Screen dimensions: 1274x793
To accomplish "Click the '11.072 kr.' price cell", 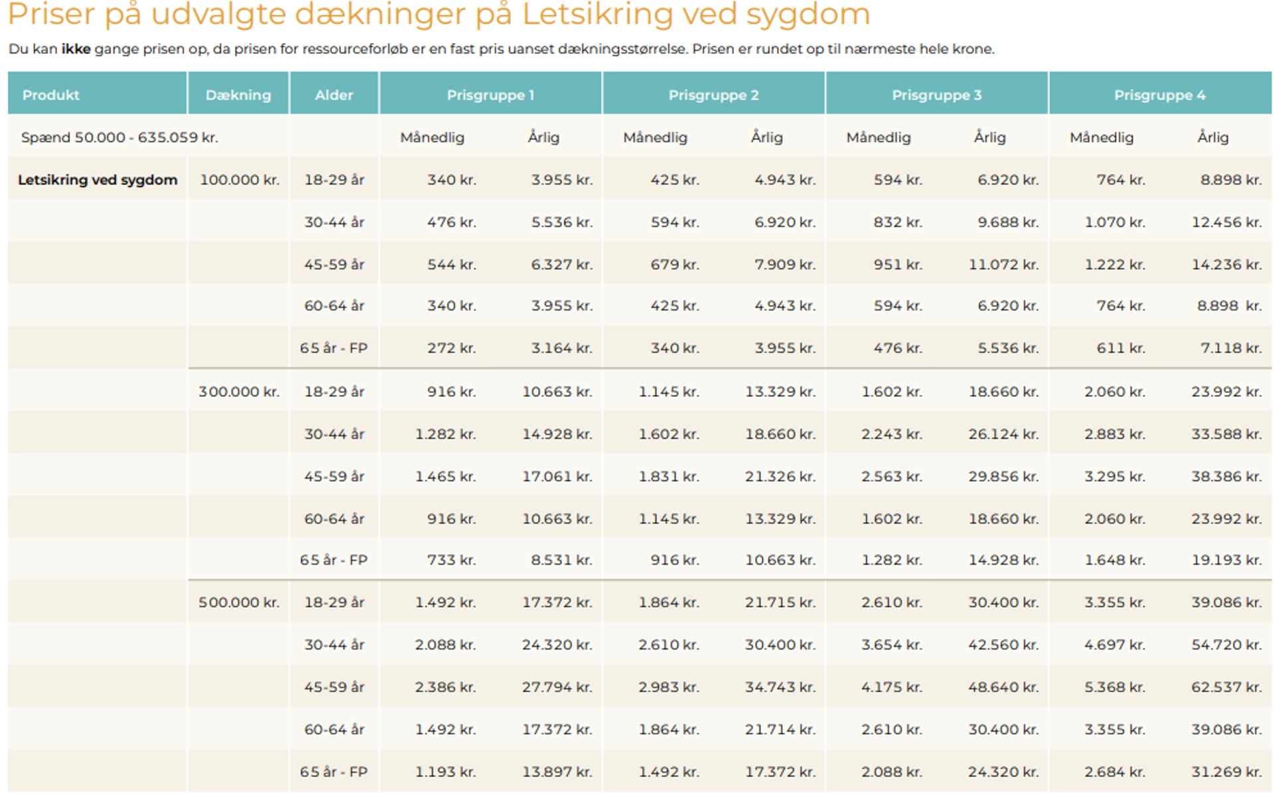I will 1003,264.
